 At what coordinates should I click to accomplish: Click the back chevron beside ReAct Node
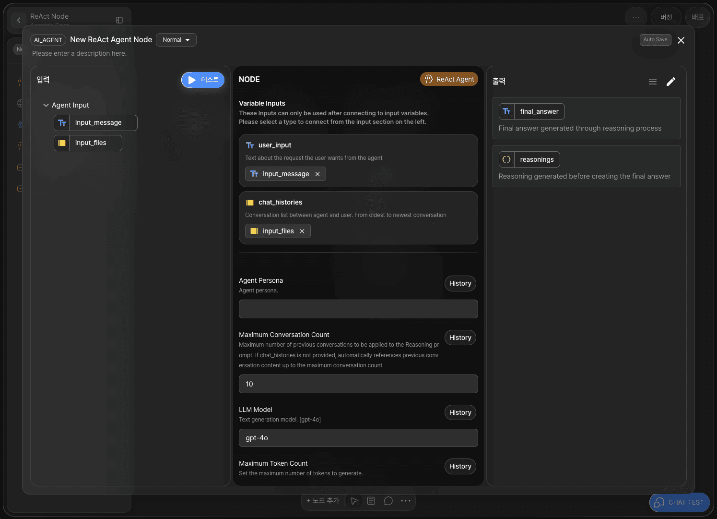[x=19, y=20]
